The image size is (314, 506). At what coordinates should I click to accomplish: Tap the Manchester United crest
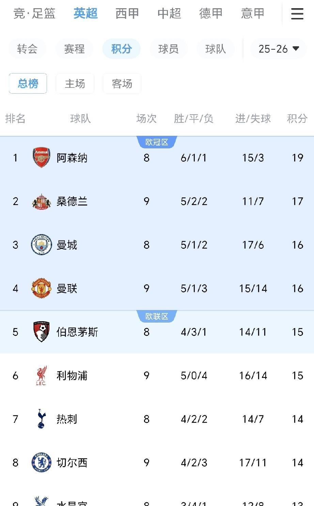click(41, 288)
